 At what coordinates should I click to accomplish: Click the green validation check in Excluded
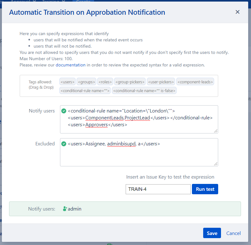point(64,144)
